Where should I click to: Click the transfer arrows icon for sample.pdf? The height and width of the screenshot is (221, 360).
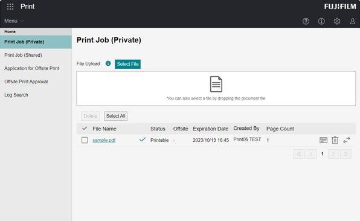(347, 140)
